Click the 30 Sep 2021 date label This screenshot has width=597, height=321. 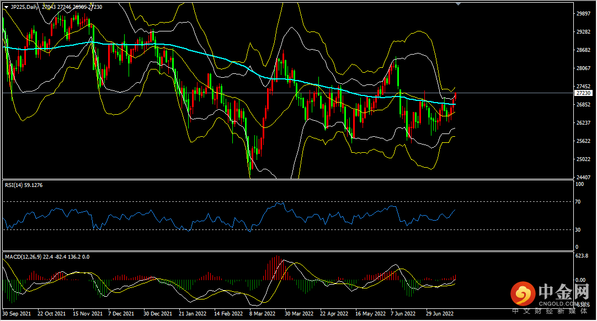click(16, 314)
